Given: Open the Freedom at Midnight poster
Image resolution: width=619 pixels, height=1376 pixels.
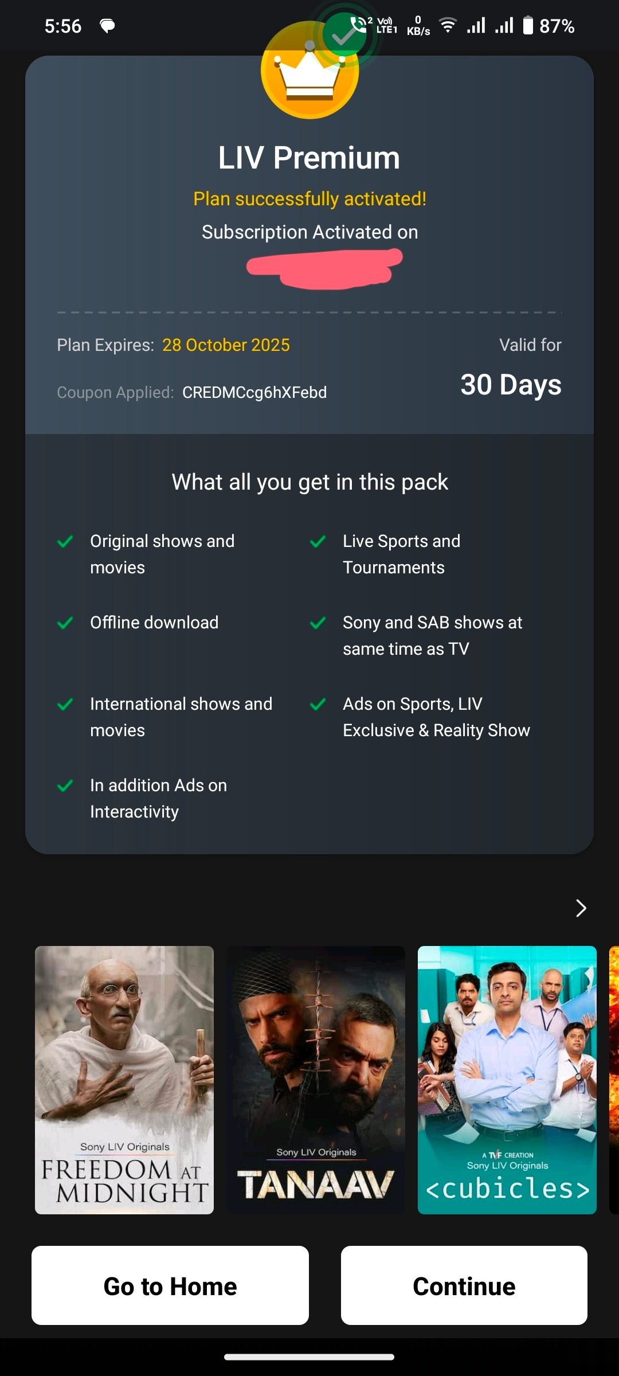Looking at the screenshot, I should [124, 1080].
